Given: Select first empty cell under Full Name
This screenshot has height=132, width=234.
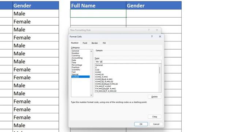Looking at the screenshot, I should 98,14.
